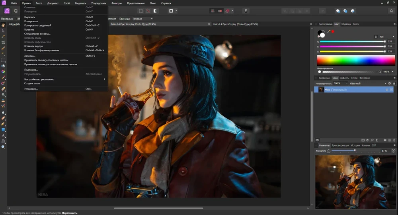Select the Selection Brush tool

tap(3, 48)
